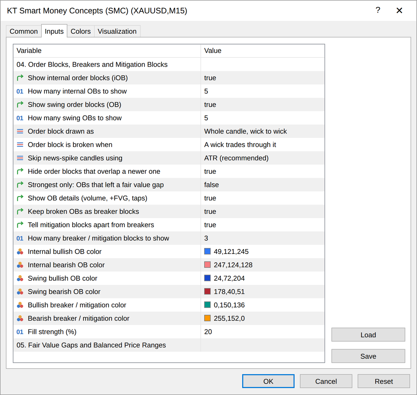Close the KT Smart Money Concepts dialog
Image resolution: width=417 pixels, height=395 pixels.
399,10
